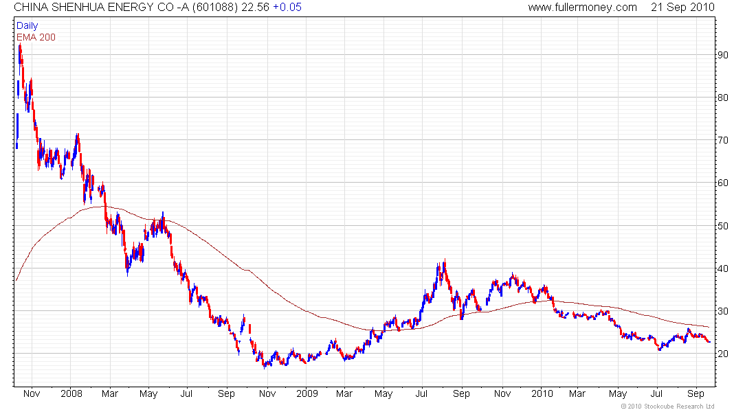
Task: Click the 70 price axis label
Action: click(723, 140)
